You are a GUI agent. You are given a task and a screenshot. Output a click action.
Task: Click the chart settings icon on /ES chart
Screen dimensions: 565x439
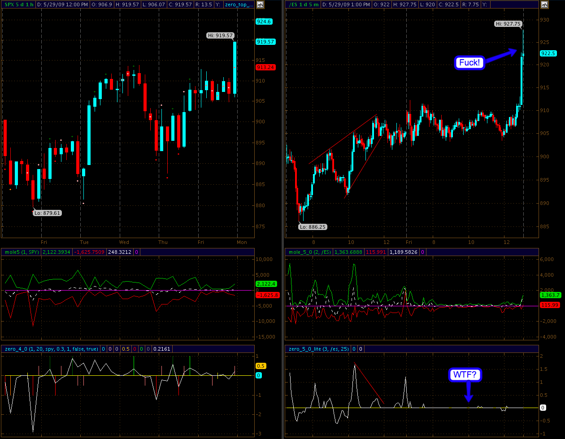544,4
